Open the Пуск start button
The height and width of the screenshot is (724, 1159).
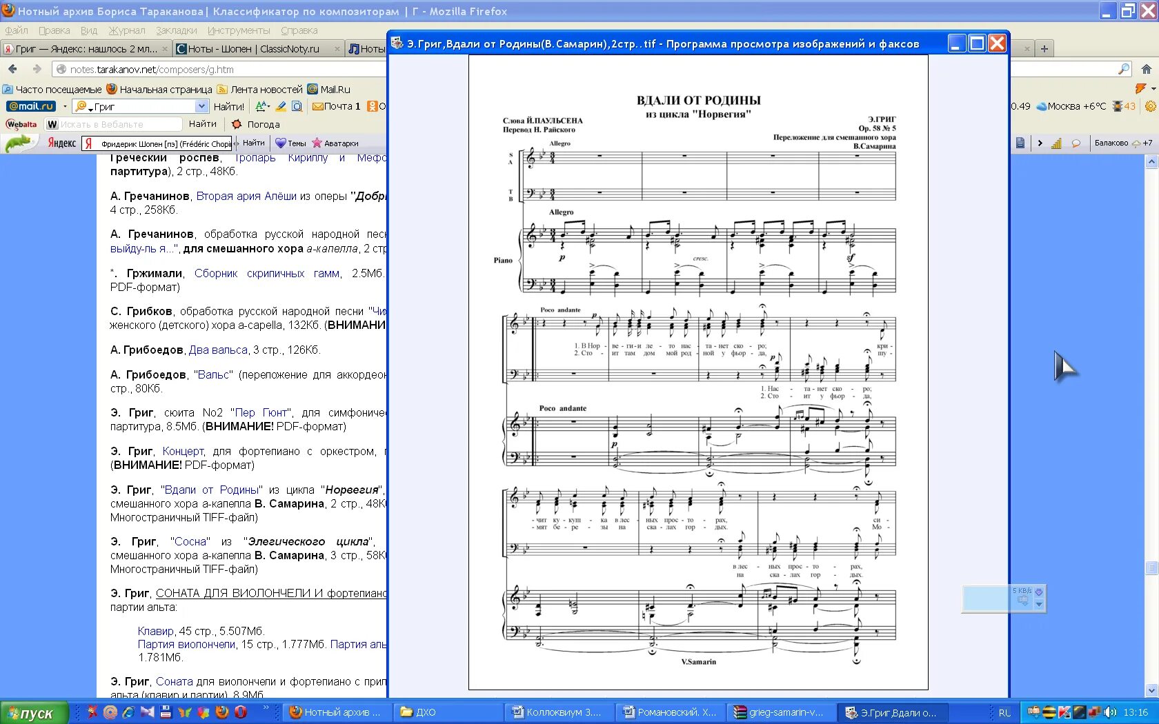pos(34,713)
